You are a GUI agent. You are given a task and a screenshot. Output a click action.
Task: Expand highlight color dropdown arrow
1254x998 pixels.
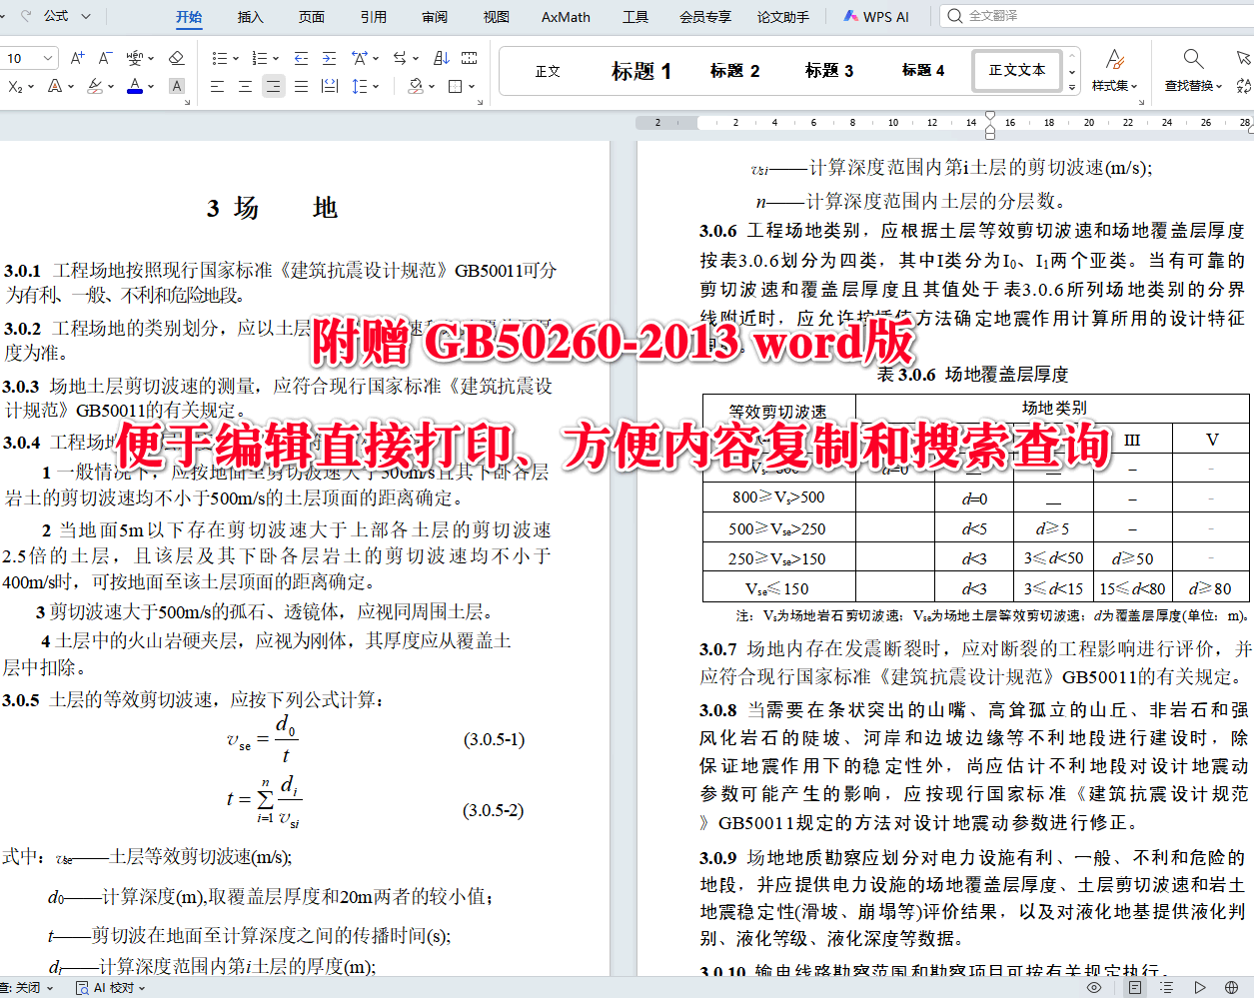tap(110, 87)
